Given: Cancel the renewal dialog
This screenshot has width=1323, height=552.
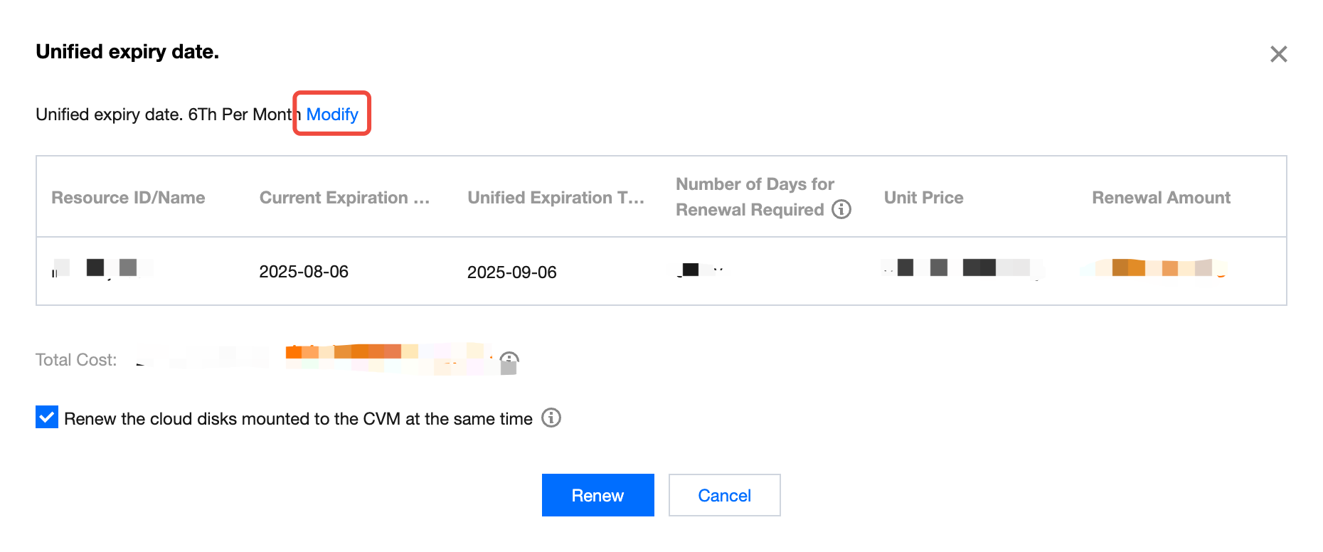Looking at the screenshot, I should pyautogui.click(x=724, y=495).
